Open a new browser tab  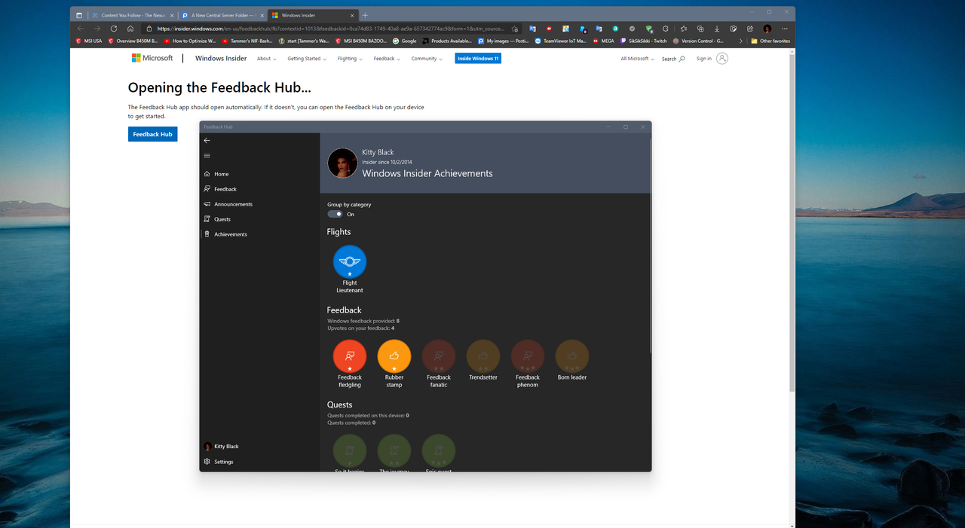(365, 15)
